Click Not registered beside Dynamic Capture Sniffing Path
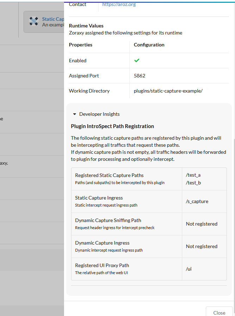 (202, 224)
